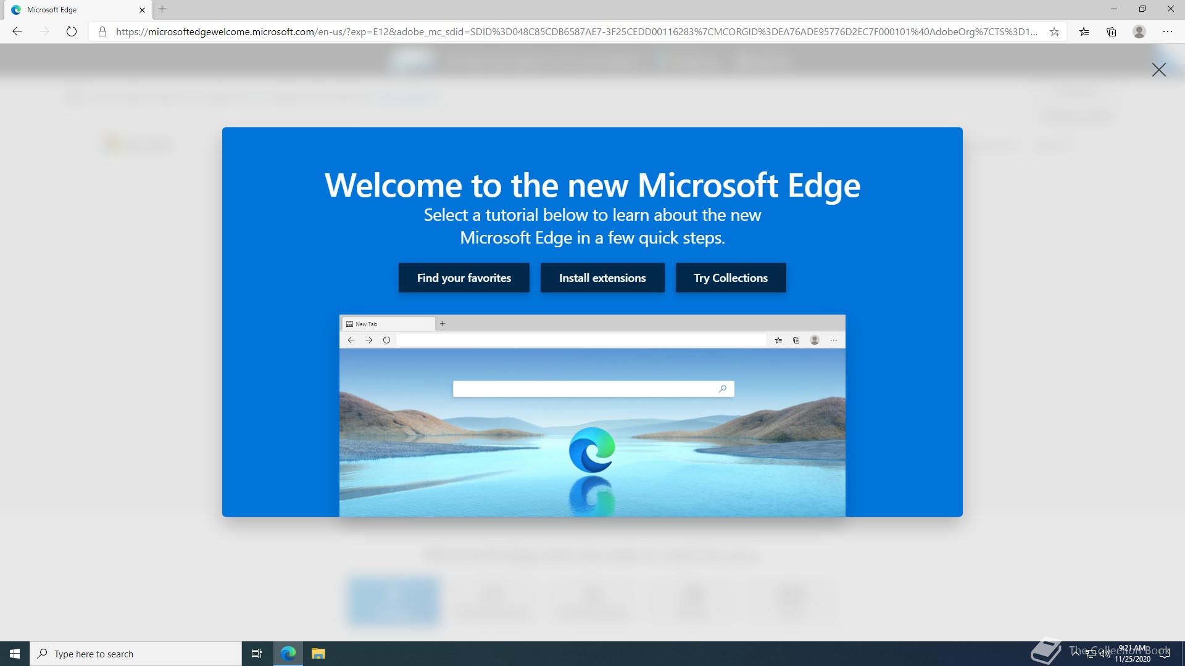The image size is (1185, 666).
Task: Click the Edge icon on taskbar
Action: (x=288, y=654)
